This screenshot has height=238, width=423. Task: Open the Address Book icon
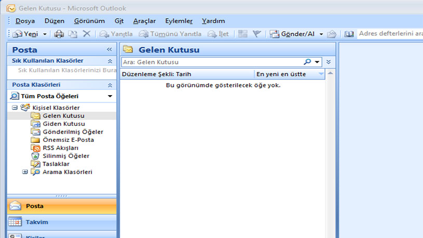(x=349, y=34)
